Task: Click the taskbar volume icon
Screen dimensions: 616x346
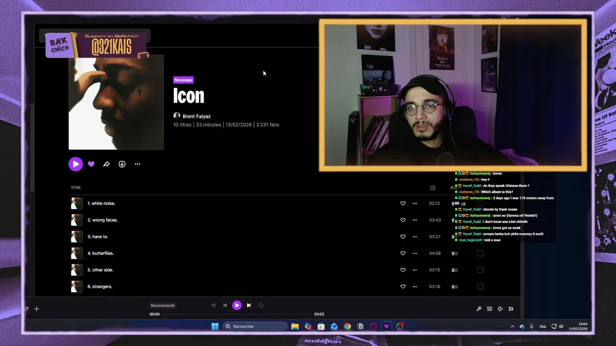Action: click(561, 326)
